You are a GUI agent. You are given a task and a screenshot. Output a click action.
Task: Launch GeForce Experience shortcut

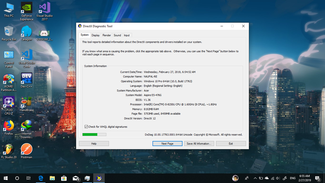point(27,11)
